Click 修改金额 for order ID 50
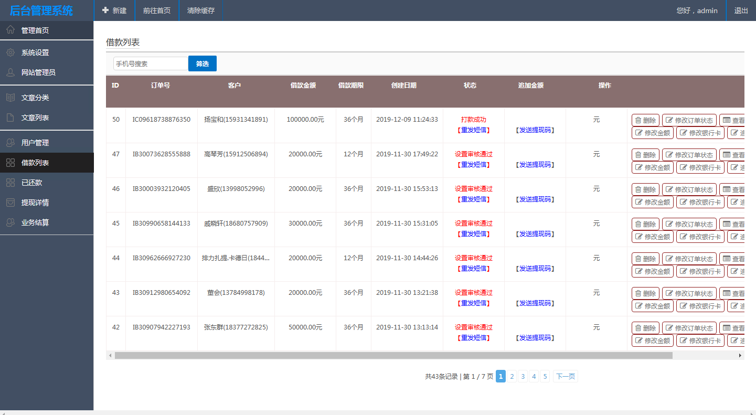The height and width of the screenshot is (415, 756). [x=653, y=133]
